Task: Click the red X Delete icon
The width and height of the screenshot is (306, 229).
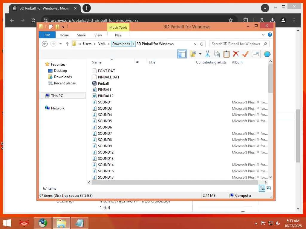Action: (236, 54)
